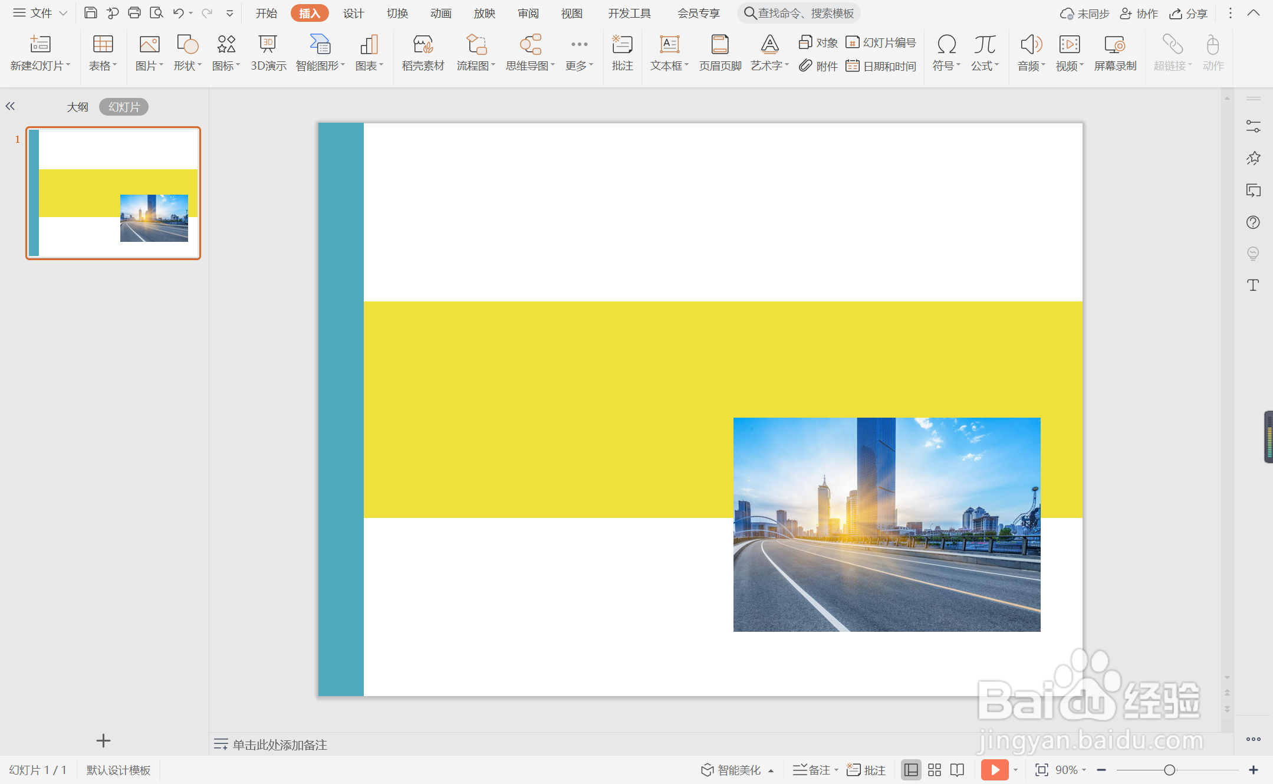Click 单击此处添加备注 notes area
Screen dimensions: 1273x784
[x=279, y=744]
